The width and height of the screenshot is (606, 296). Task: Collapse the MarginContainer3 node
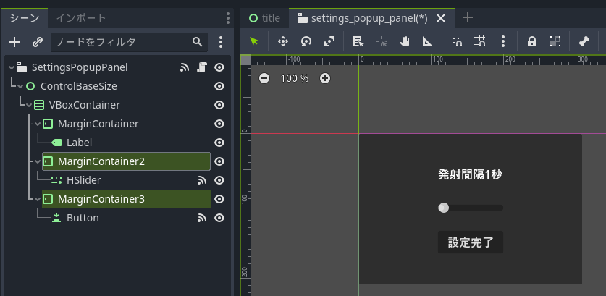click(x=38, y=200)
